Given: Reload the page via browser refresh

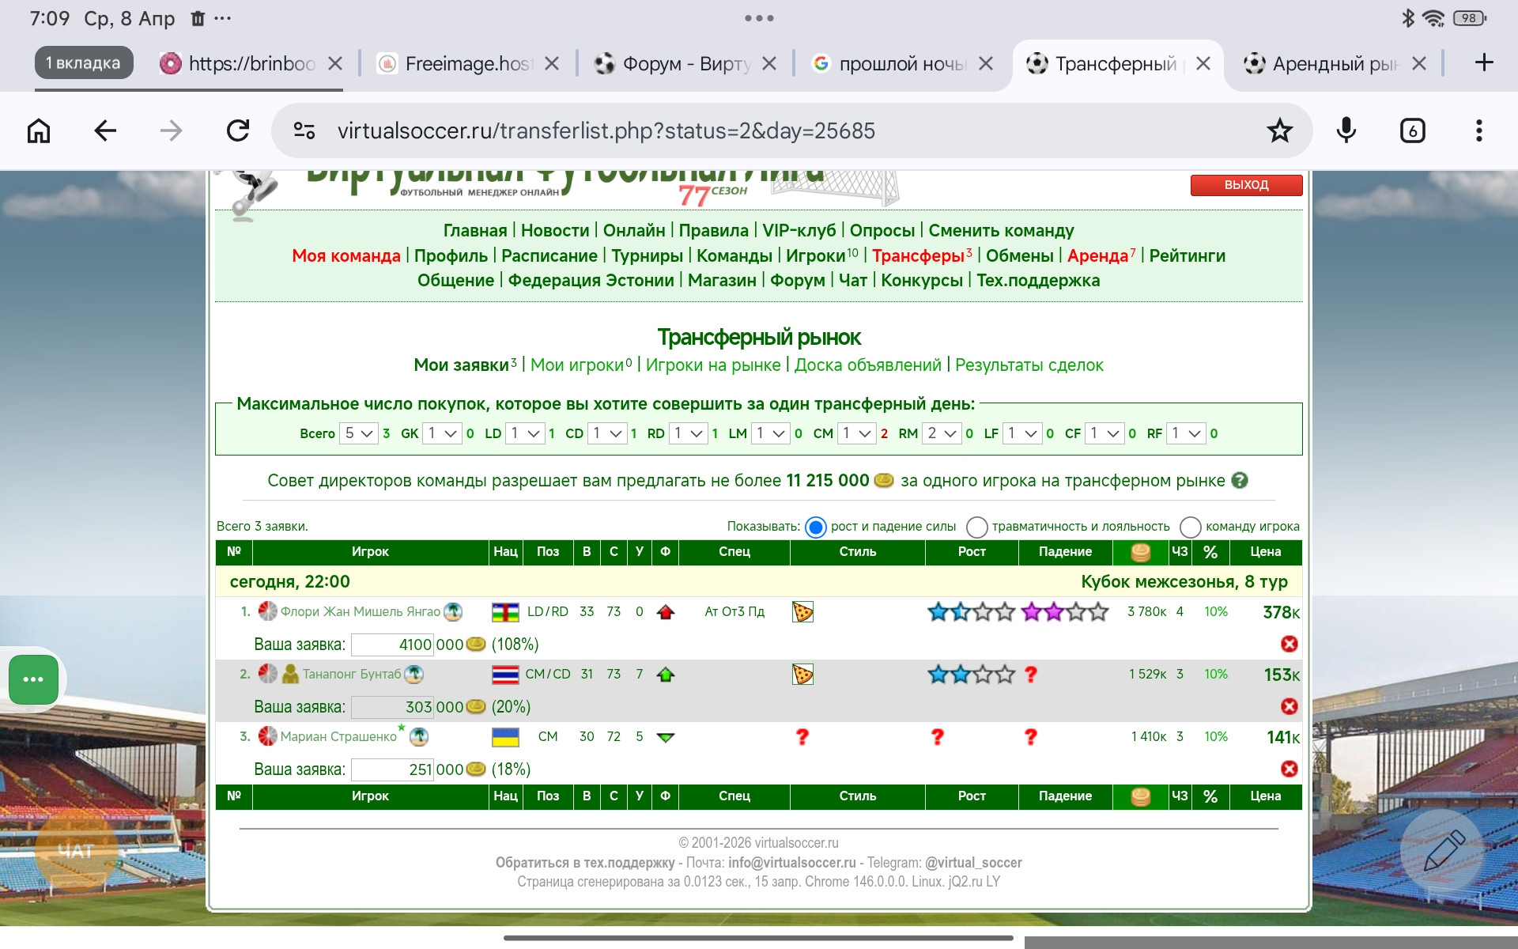Looking at the screenshot, I should coord(237,130).
